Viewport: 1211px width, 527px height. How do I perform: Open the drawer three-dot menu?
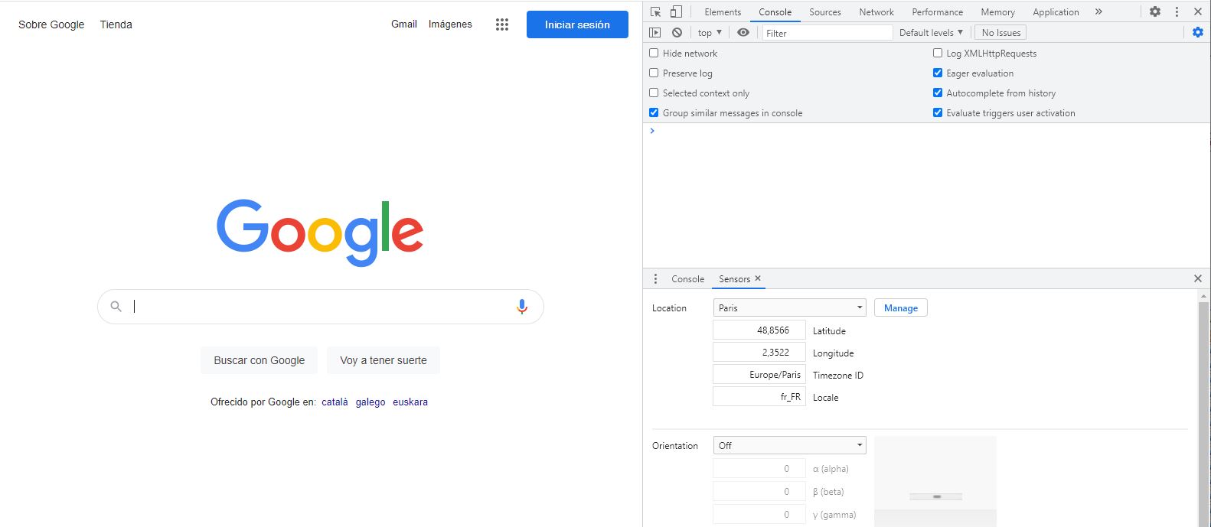[655, 278]
